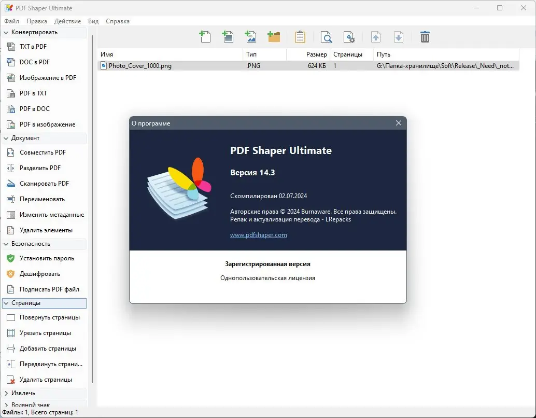Screen dimensions: 536x418
Task: Click the Зарегистрированная версия label
Action: [267, 264]
